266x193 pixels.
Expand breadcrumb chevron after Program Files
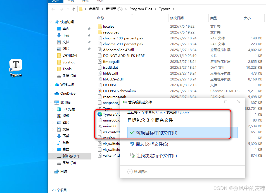click(155, 9)
